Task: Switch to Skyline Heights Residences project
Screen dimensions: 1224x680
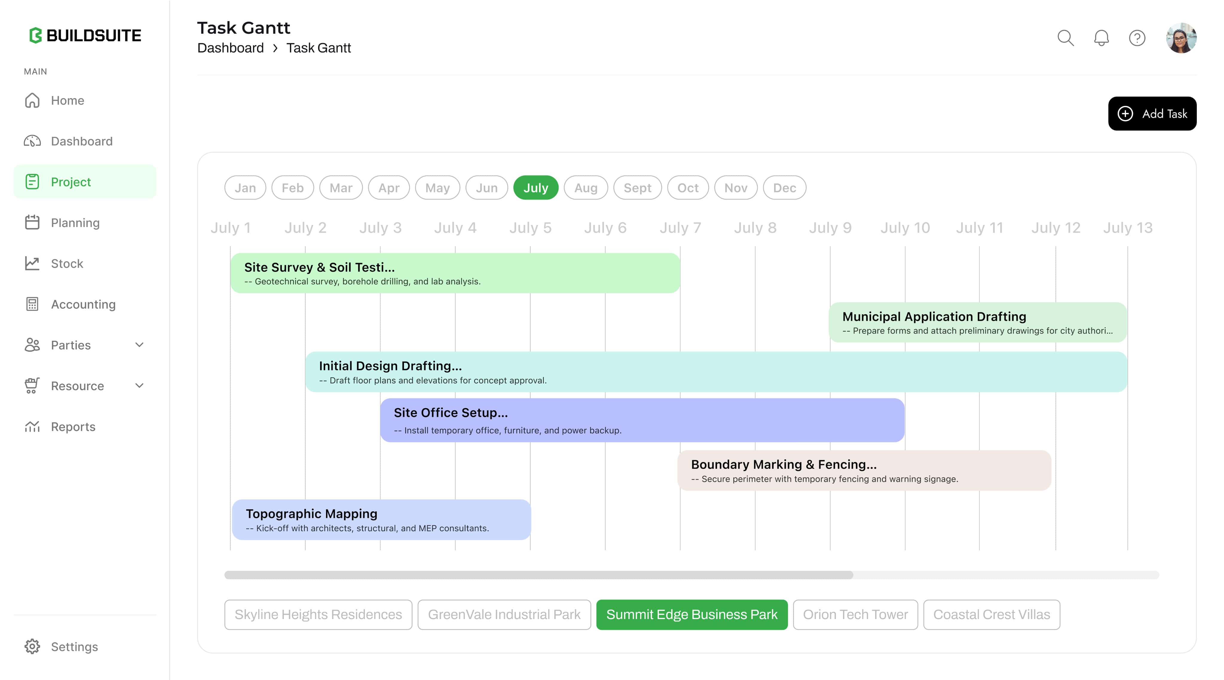Action: coord(318,615)
